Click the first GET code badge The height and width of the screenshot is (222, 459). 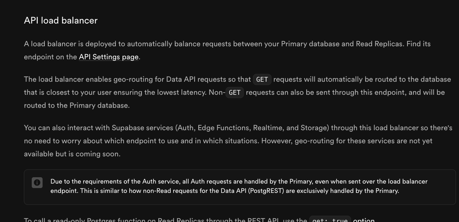click(262, 79)
